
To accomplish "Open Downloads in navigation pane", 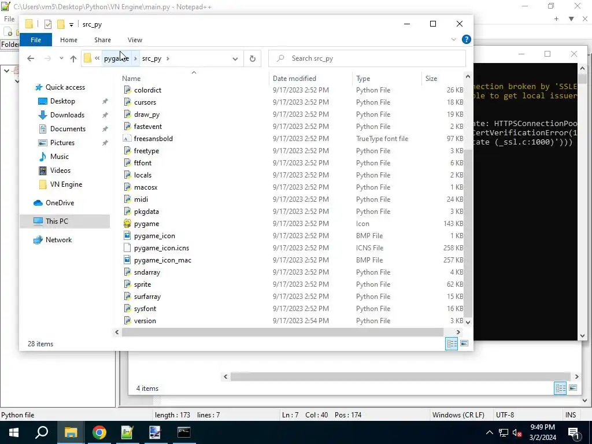I will [67, 115].
